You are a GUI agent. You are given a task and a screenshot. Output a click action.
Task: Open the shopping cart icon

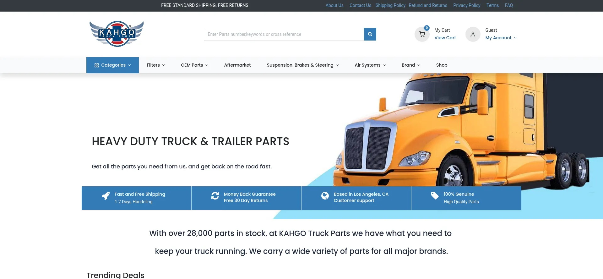click(422, 34)
